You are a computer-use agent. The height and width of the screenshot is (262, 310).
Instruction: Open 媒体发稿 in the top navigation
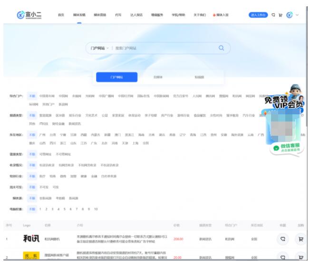point(79,15)
